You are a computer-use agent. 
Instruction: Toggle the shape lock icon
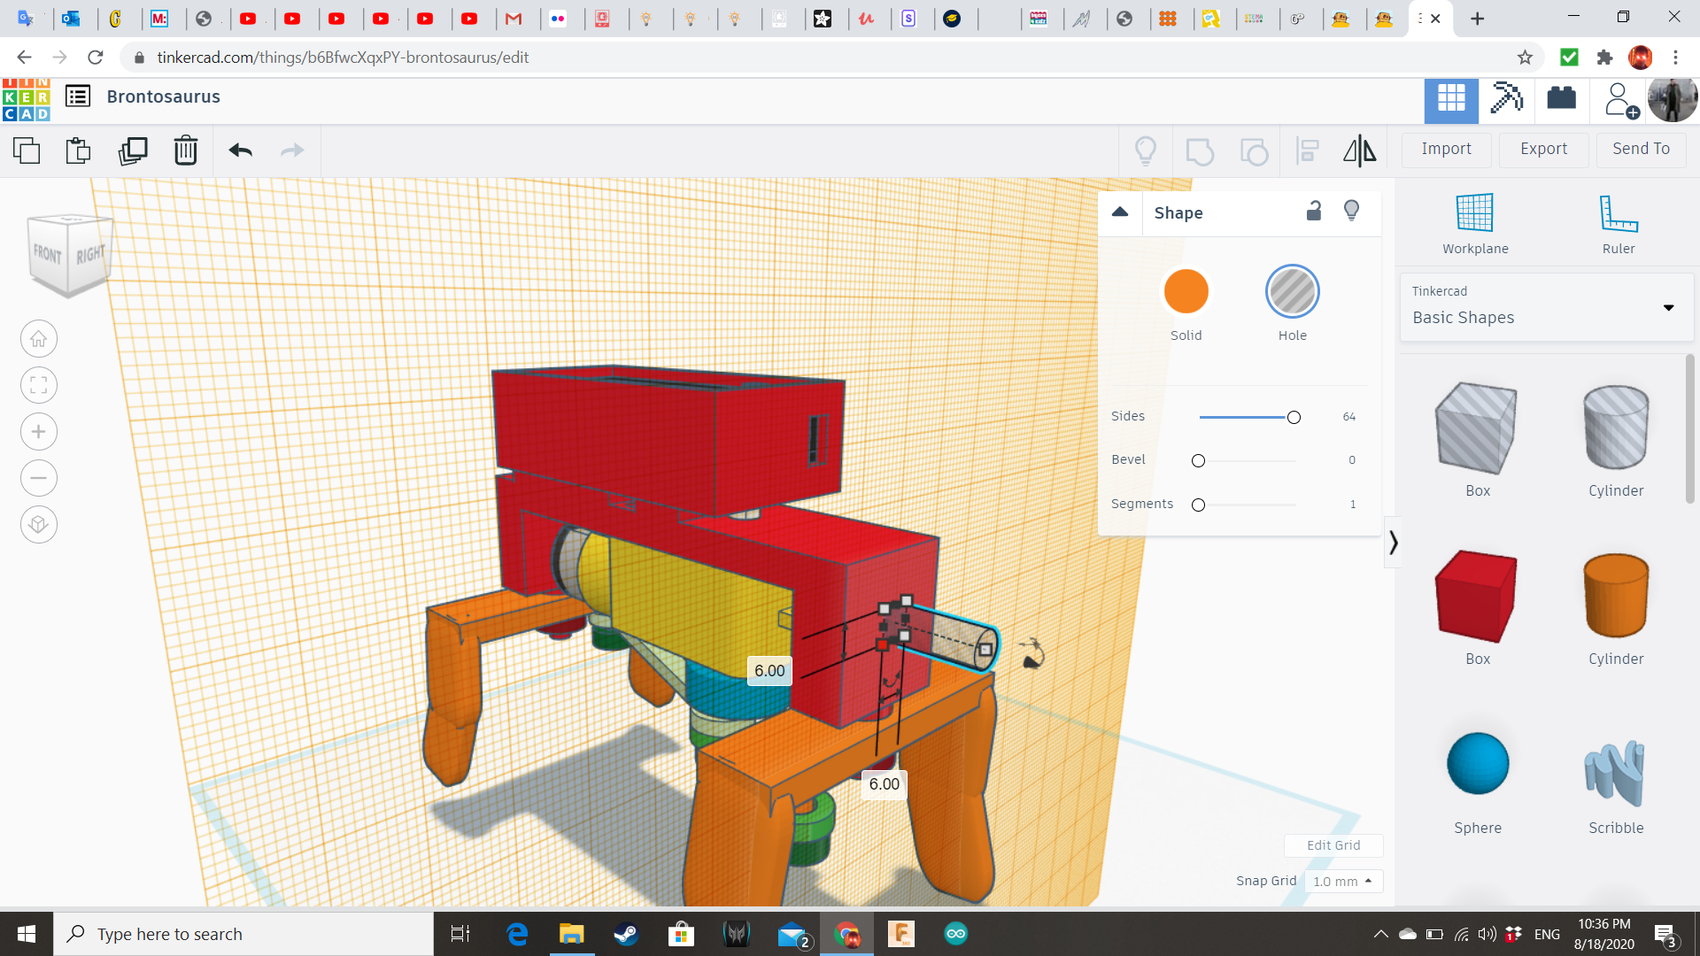pos(1314,211)
